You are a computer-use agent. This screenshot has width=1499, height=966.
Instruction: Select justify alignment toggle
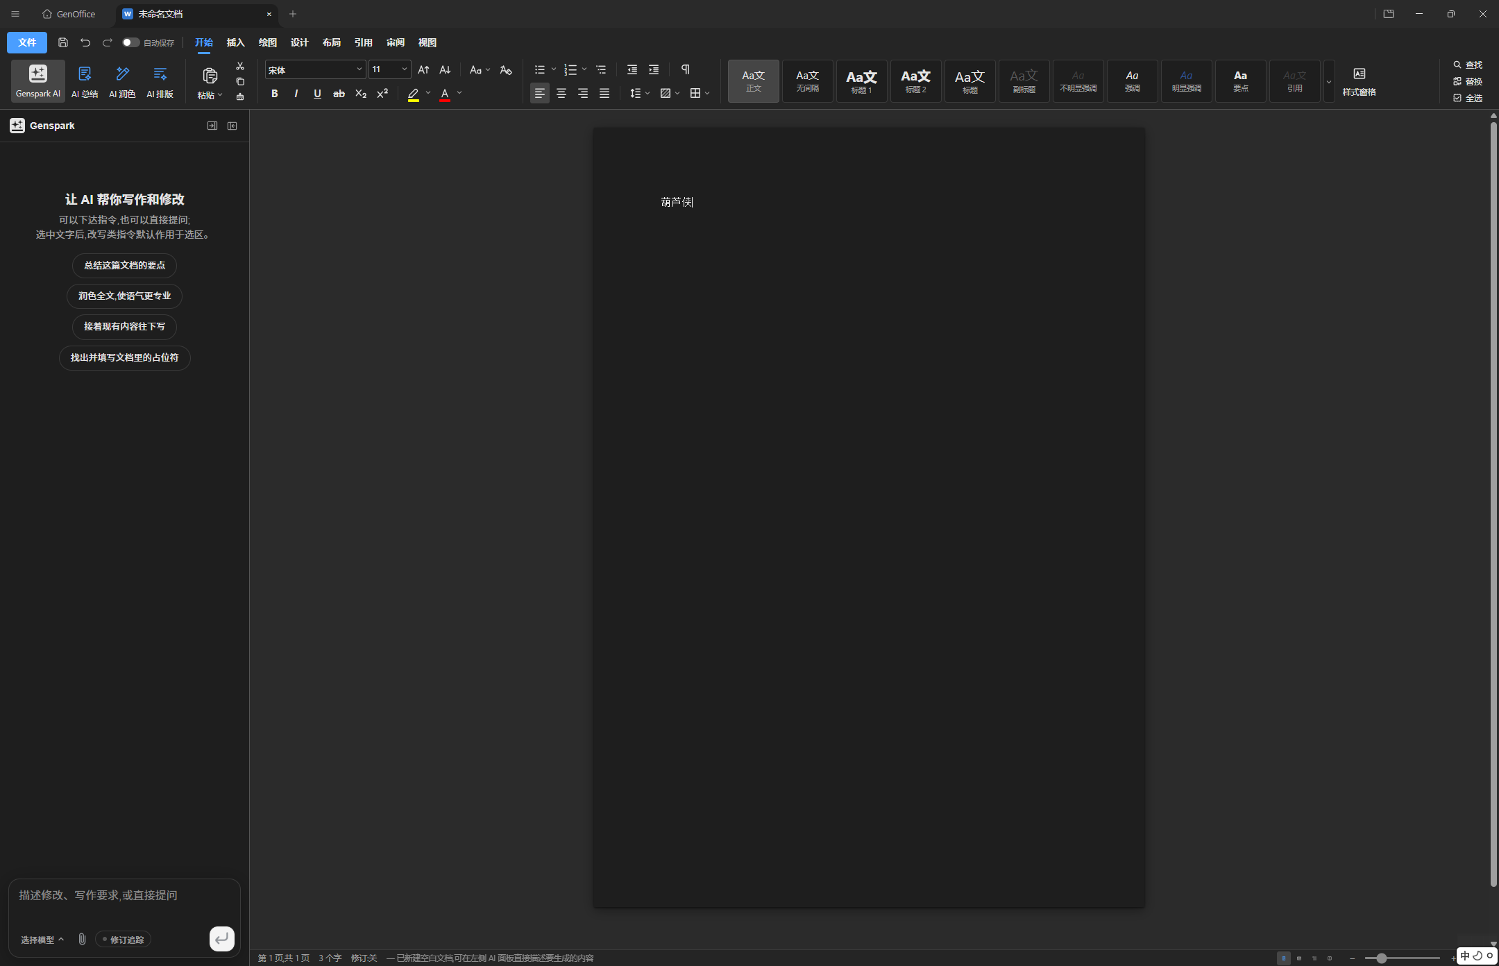(x=604, y=93)
